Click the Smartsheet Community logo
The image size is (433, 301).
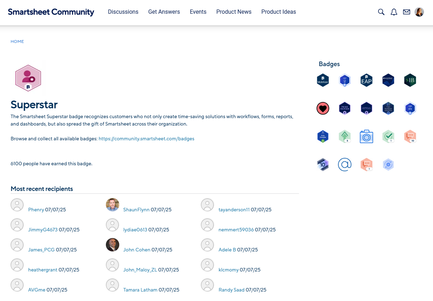(51, 12)
